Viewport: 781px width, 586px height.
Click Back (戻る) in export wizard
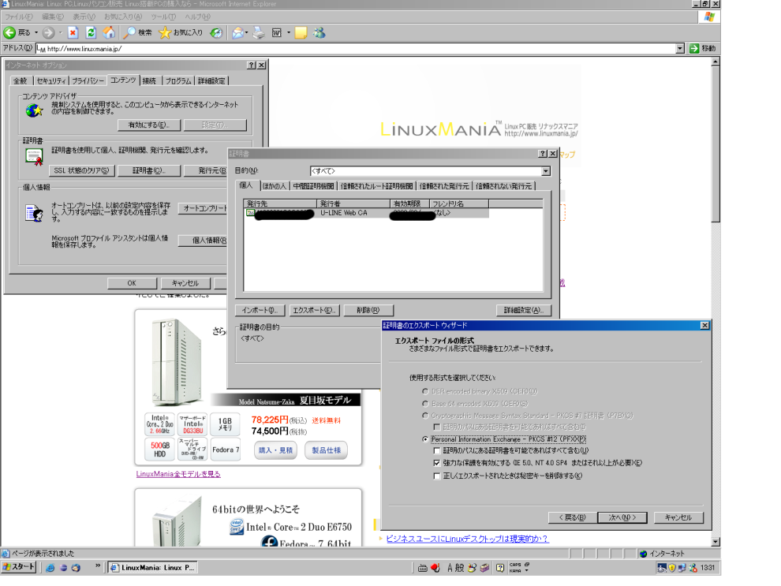click(x=572, y=518)
